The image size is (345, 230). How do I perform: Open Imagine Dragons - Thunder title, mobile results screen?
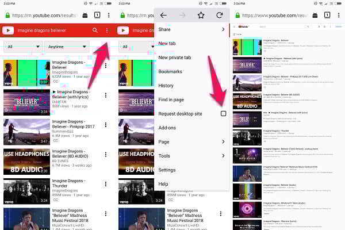point(68,183)
